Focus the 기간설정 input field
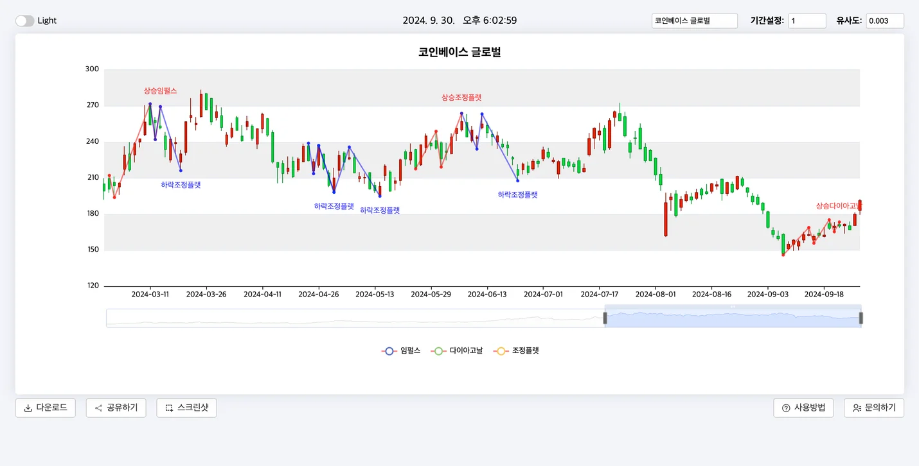Viewport: 919px width, 466px height. (807, 21)
